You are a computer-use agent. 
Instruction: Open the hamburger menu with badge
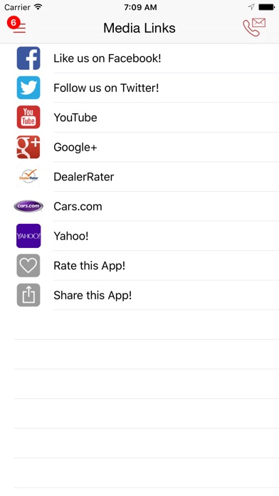pyautogui.click(x=17, y=26)
